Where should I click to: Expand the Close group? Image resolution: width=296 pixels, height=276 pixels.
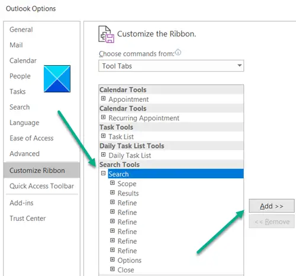click(x=112, y=269)
